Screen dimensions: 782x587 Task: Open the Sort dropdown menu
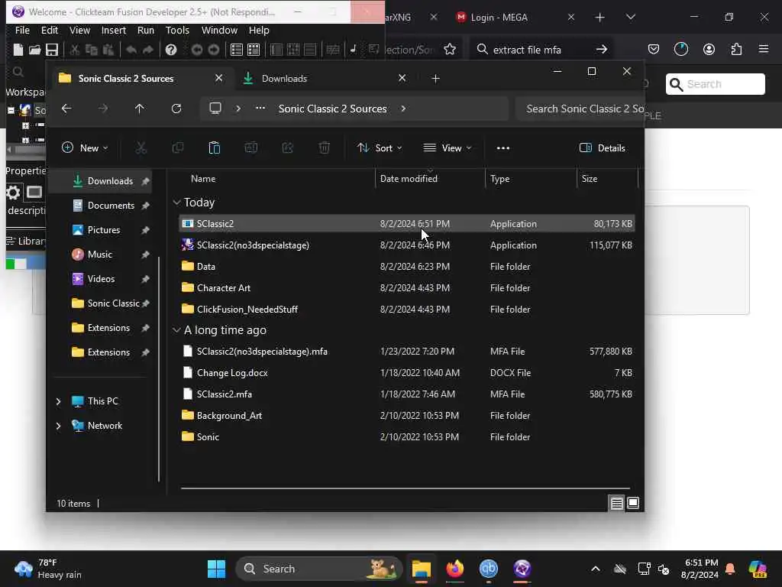coord(380,148)
